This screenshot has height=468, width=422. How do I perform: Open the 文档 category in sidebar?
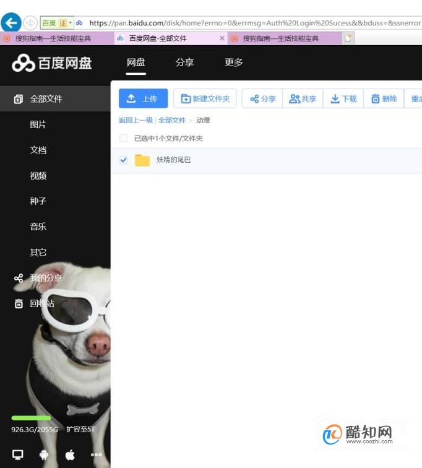[38, 150]
